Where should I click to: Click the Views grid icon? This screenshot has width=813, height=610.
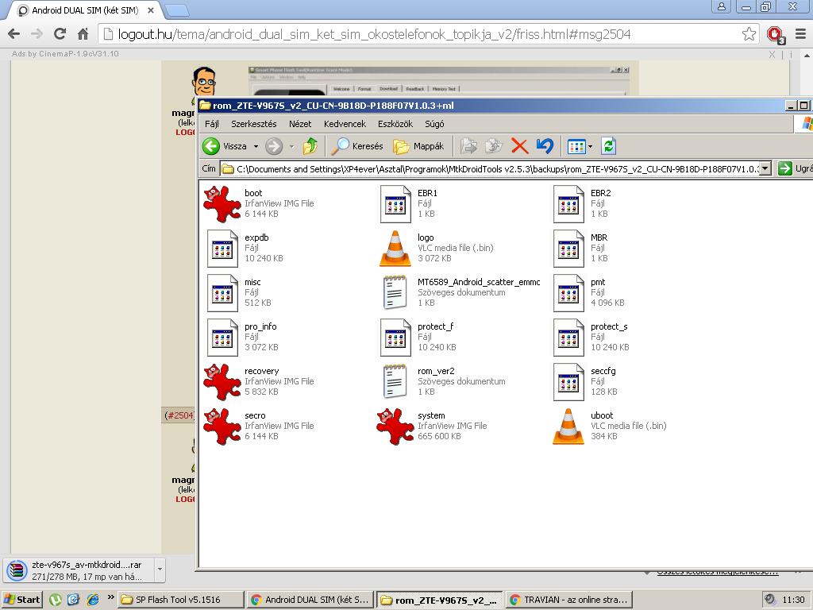tap(576, 147)
